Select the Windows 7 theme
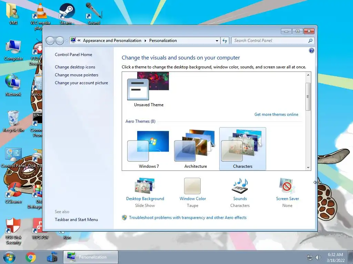Image resolution: width=353 pixels, height=264 pixels. [x=149, y=149]
